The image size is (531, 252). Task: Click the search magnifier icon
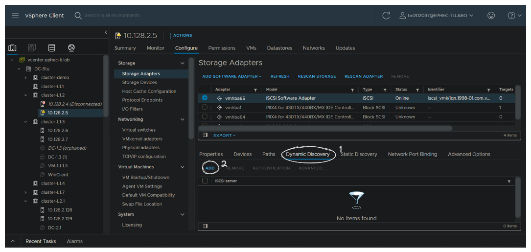(78, 16)
